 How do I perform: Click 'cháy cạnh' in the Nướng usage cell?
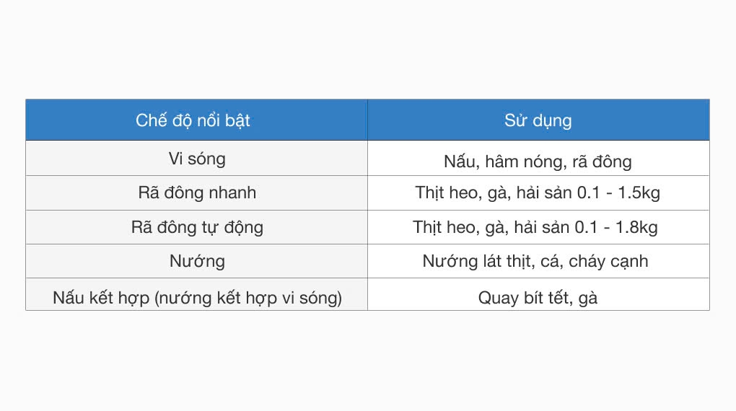coord(608,262)
